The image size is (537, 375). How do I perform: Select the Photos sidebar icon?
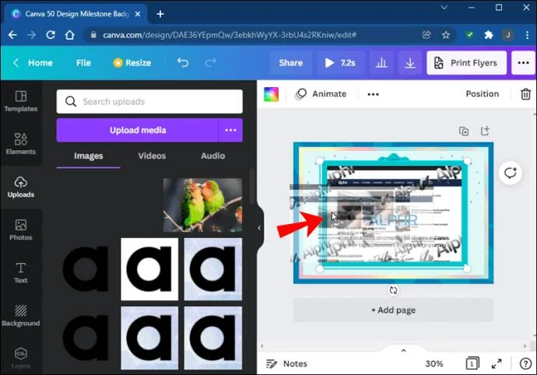tap(20, 230)
